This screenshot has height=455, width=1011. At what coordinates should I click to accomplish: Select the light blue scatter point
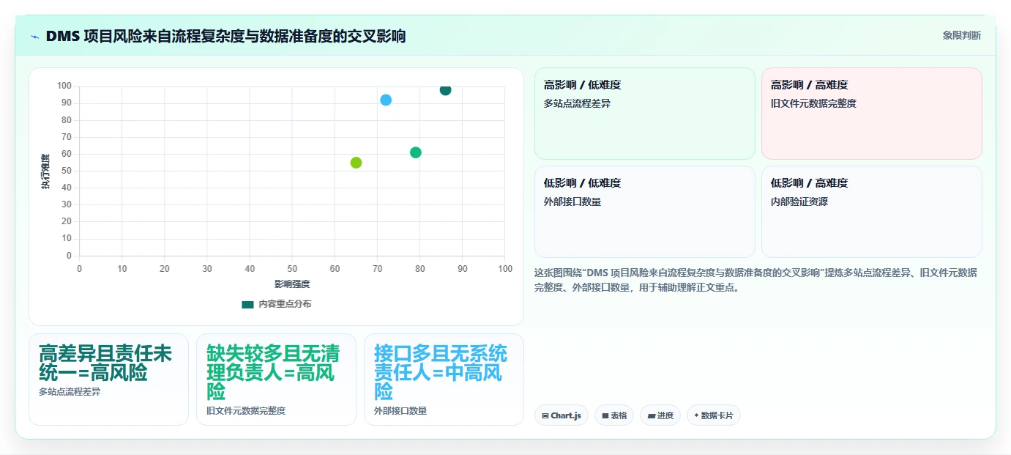click(x=386, y=100)
